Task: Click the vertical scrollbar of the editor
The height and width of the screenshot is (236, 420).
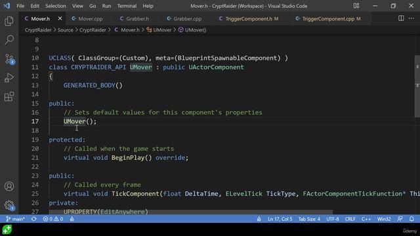Action: 417,86
